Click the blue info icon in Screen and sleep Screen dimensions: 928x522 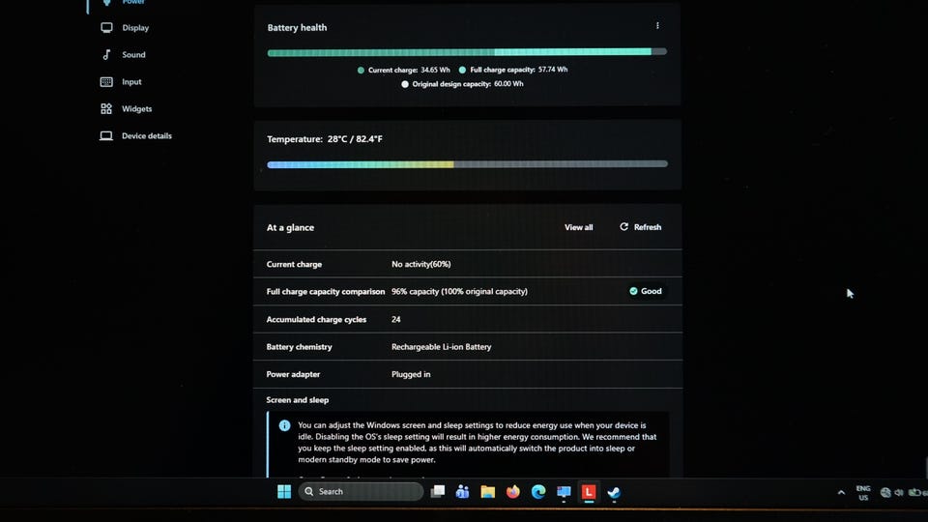point(284,425)
